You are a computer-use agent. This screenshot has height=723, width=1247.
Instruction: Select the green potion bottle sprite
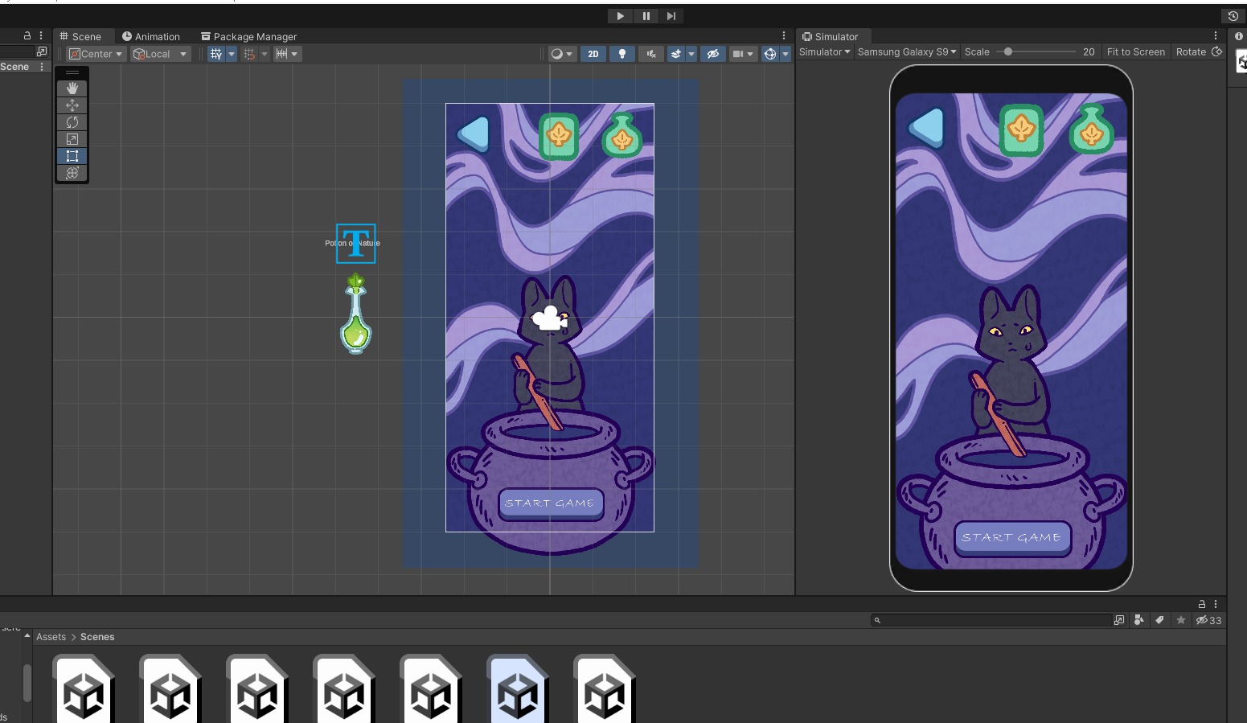coord(355,314)
